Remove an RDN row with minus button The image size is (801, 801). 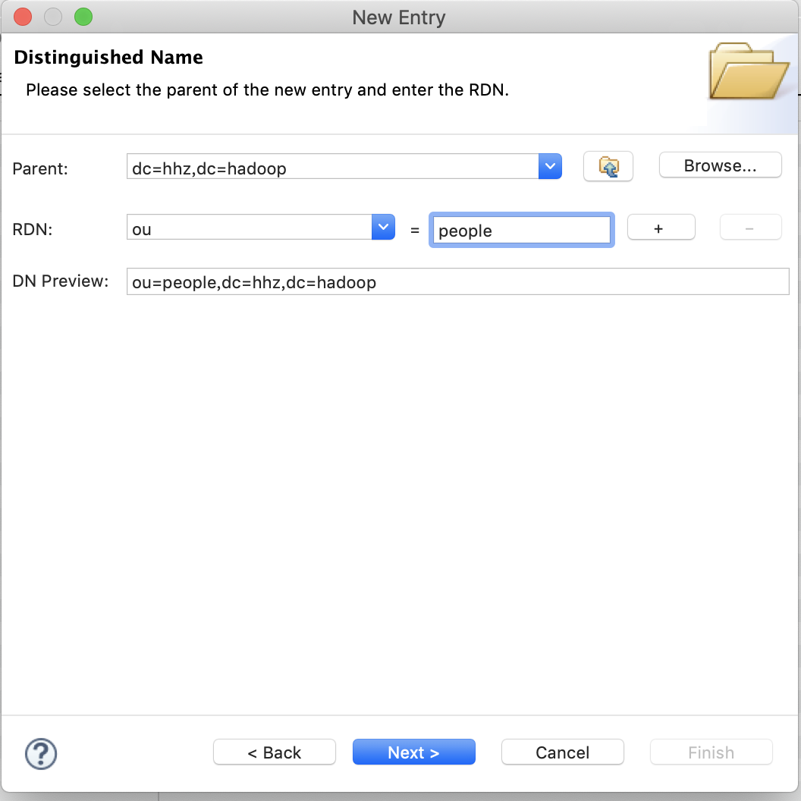[750, 227]
